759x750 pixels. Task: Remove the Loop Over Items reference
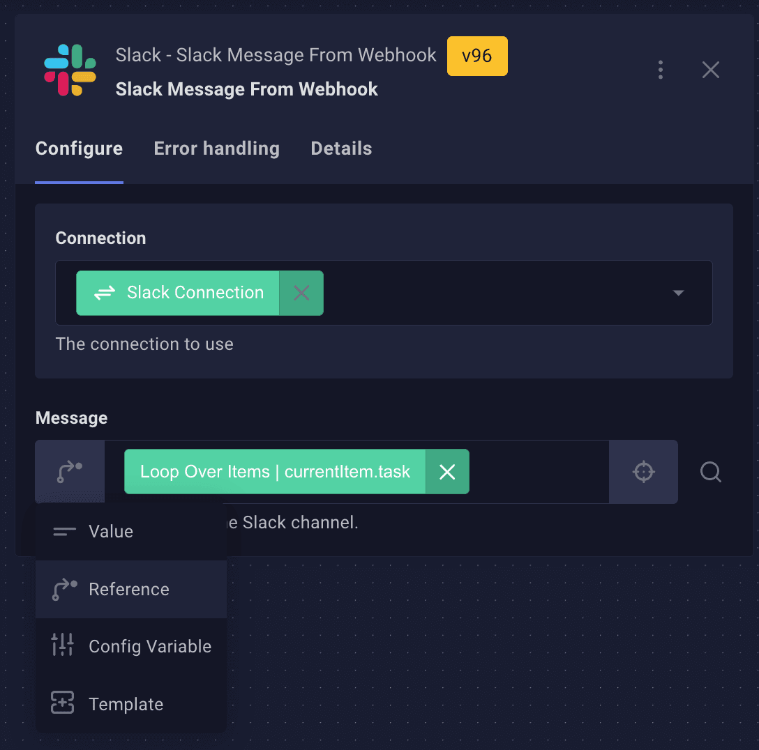(447, 471)
